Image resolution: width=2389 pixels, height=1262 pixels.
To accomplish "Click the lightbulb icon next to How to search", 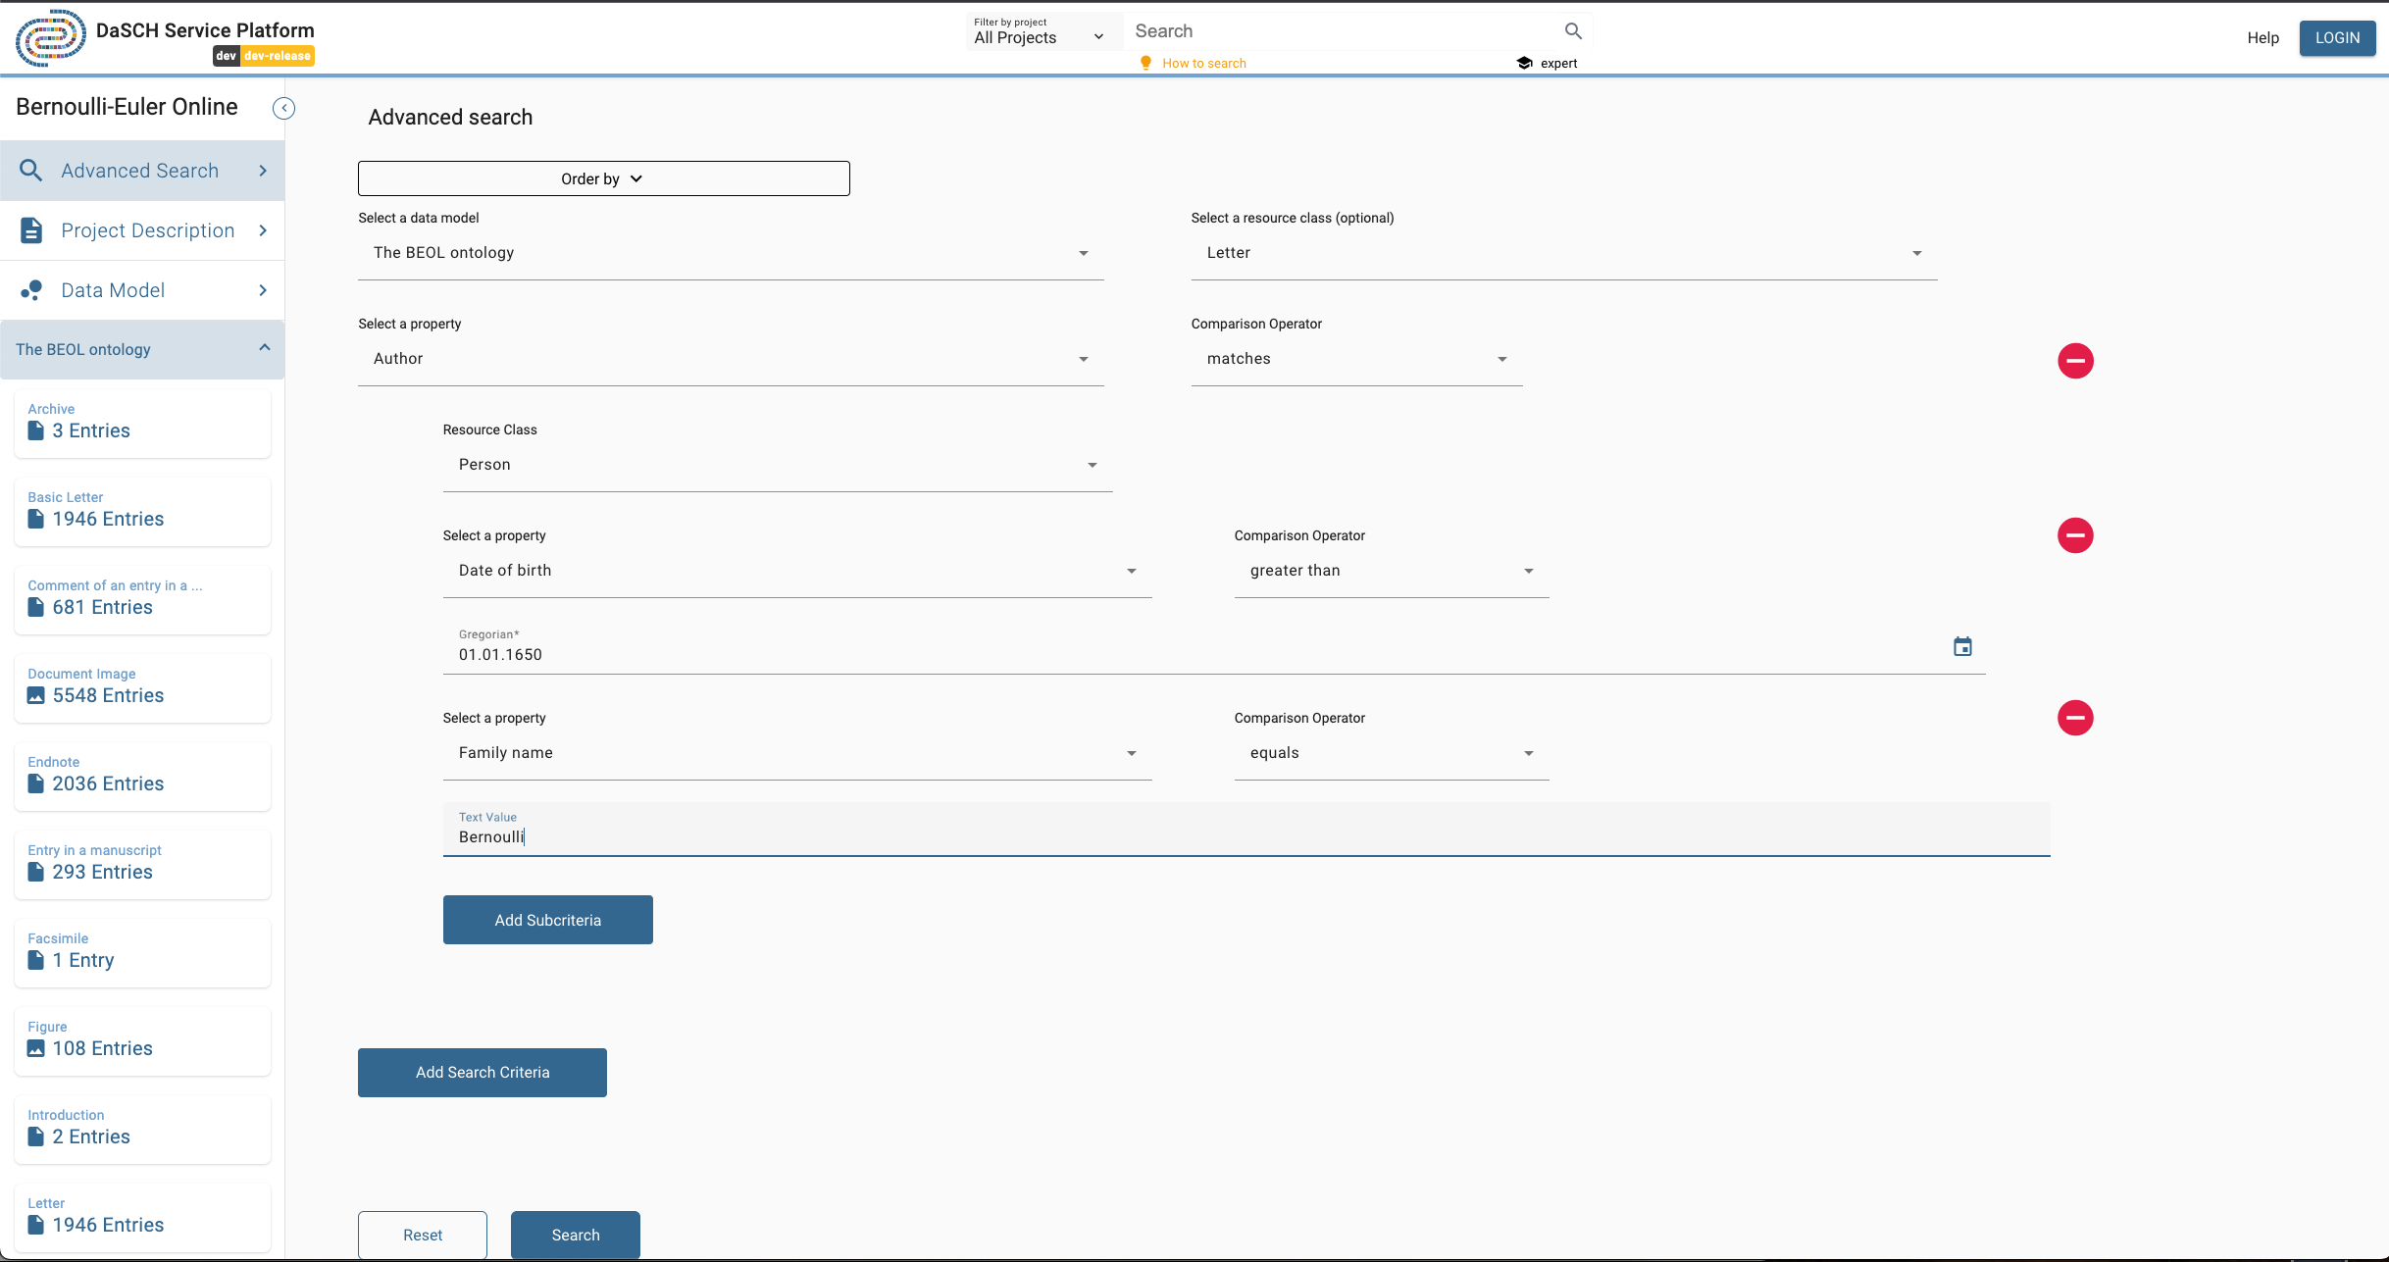I will click(1145, 62).
